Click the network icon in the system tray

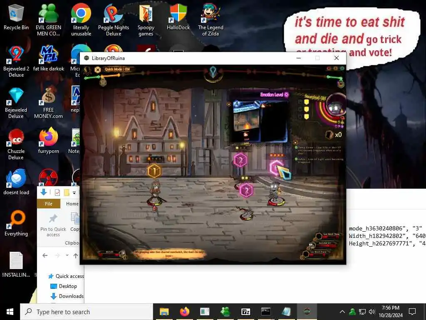[362, 312]
